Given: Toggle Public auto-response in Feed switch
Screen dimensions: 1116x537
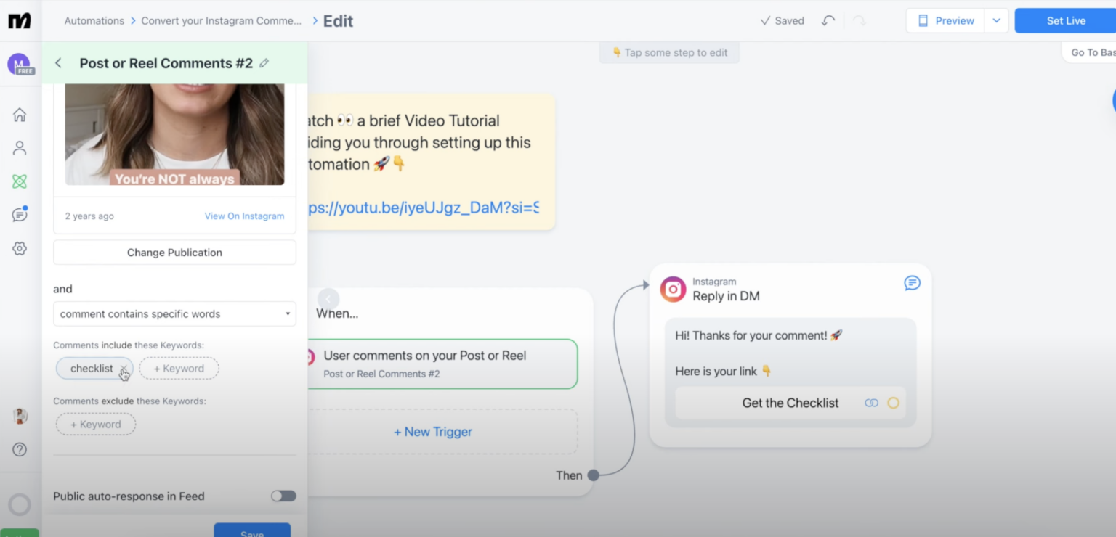Looking at the screenshot, I should coord(283,496).
